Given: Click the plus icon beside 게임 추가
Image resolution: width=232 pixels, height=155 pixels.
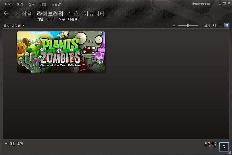Looking at the screenshot, I should tap(6, 143).
